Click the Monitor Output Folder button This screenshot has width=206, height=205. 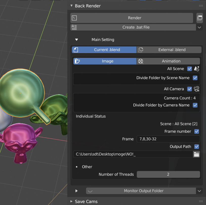pyautogui.click(x=141, y=191)
